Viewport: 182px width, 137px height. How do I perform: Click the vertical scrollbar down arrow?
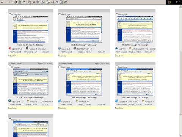pyautogui.click(x=180, y=136)
